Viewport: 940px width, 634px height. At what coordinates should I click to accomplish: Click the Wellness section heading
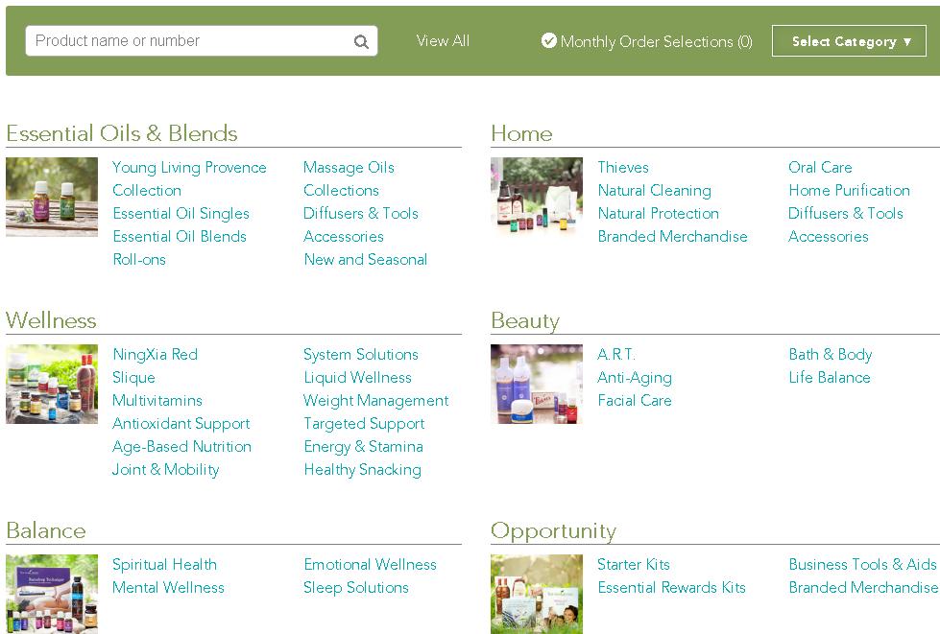point(51,320)
